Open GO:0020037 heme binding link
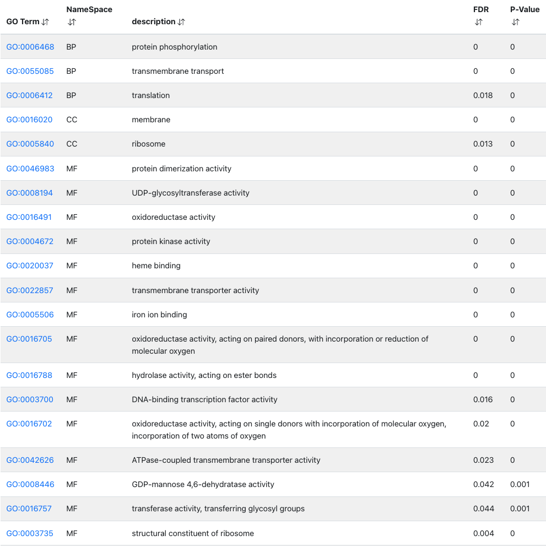 (30, 266)
